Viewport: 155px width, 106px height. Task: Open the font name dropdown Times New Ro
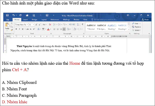click(x=27, y=25)
